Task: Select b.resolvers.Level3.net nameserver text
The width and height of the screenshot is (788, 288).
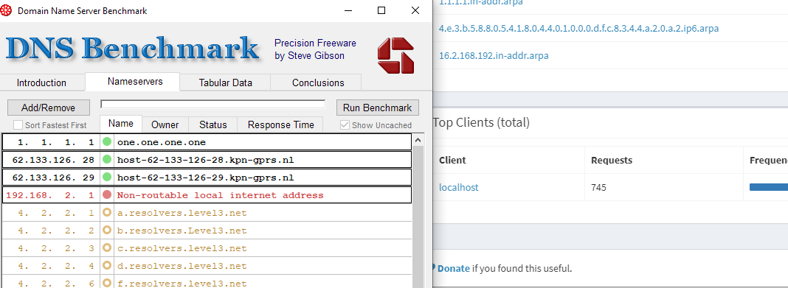Action: (182, 231)
